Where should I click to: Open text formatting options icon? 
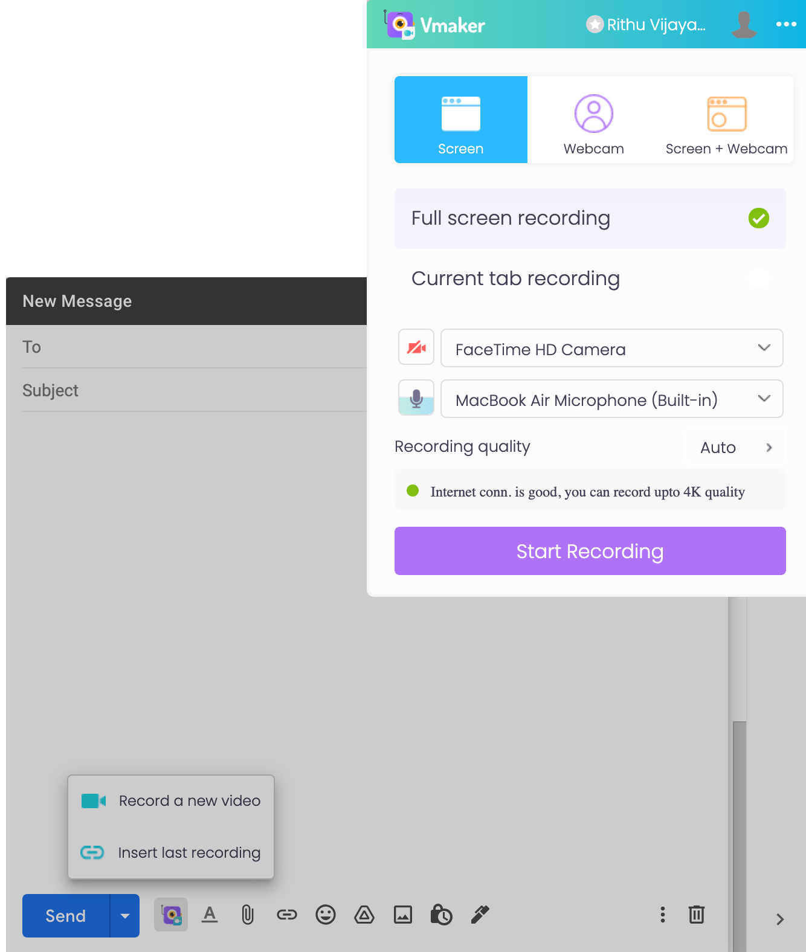coord(210,915)
